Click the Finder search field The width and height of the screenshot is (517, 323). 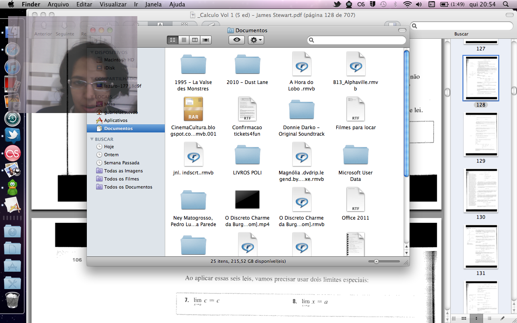(356, 40)
